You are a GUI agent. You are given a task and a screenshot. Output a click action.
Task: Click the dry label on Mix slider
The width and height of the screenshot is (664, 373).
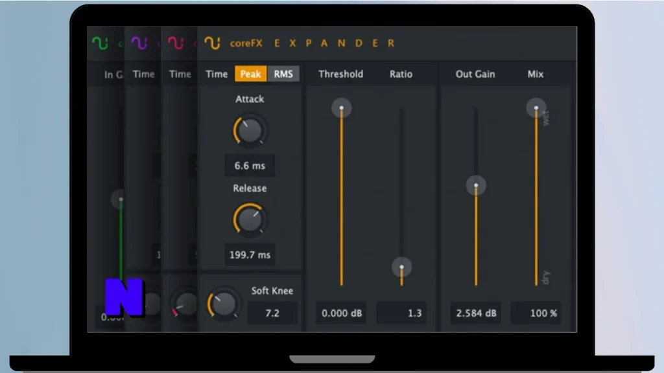(546, 277)
